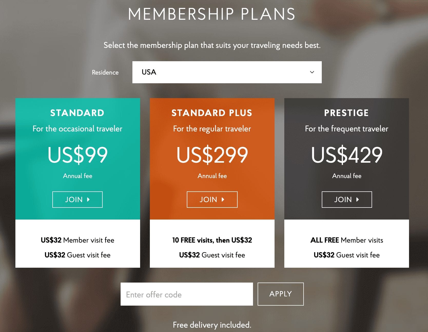Select the STANDARD plan heading
Viewport: 428px width, 332px height.
coord(77,113)
